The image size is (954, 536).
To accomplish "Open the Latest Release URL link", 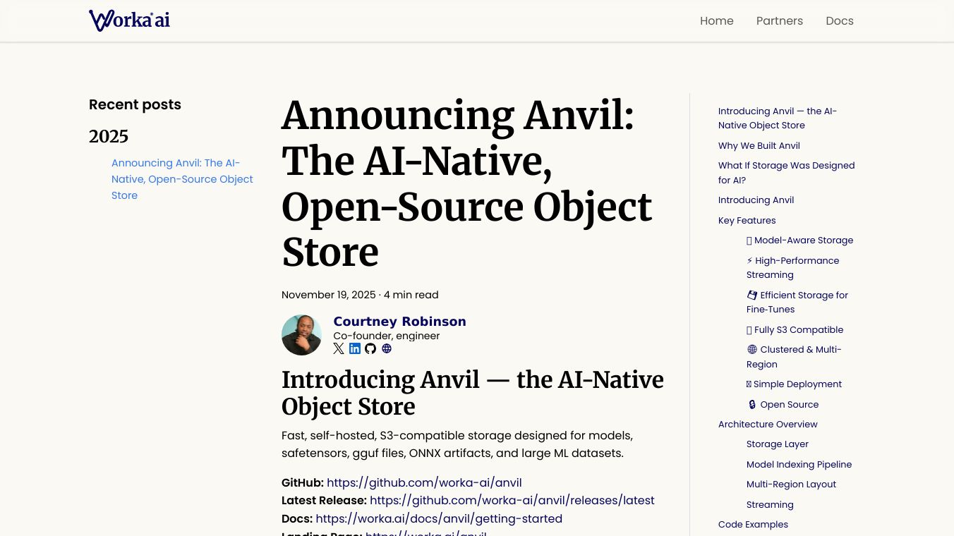I will click(512, 500).
